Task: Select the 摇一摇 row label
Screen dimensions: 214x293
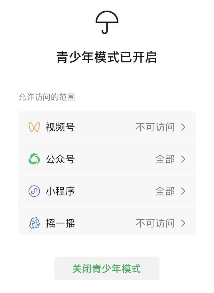Action: click(x=60, y=223)
